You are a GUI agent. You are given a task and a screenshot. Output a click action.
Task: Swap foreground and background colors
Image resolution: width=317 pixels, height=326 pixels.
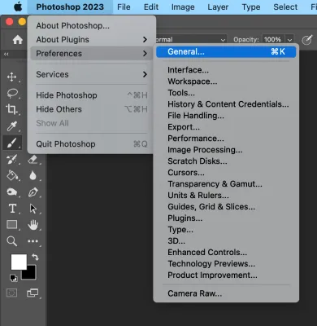click(x=35, y=257)
